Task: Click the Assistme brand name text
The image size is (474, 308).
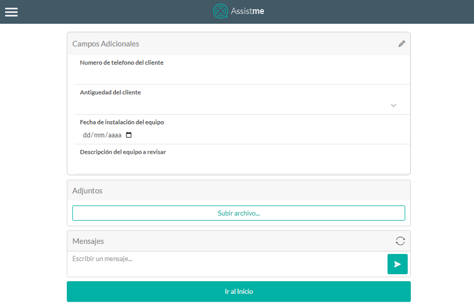Action: coord(248,11)
